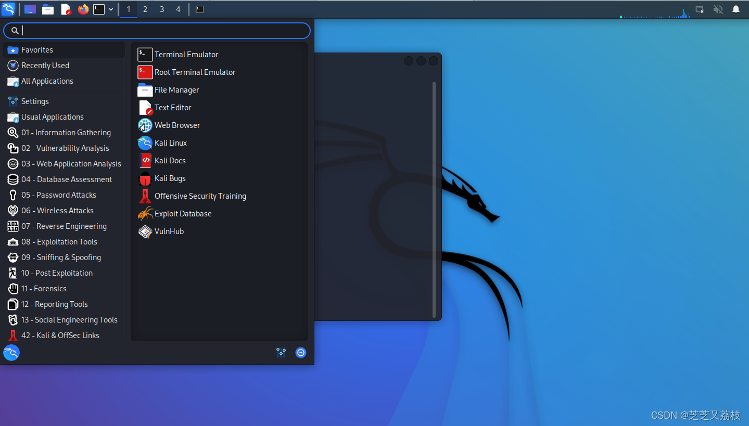Launch File Manager from the top panel
The image size is (749, 426).
pos(48,9)
